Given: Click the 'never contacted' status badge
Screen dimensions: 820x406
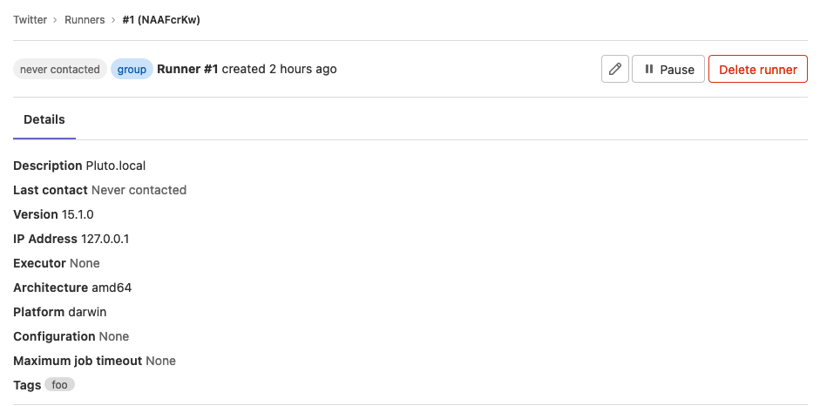Looking at the screenshot, I should tap(59, 70).
